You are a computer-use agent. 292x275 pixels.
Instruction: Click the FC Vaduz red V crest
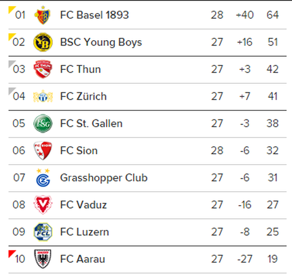click(x=43, y=205)
